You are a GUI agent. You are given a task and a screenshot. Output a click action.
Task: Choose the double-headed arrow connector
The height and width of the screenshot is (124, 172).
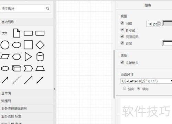40,80
